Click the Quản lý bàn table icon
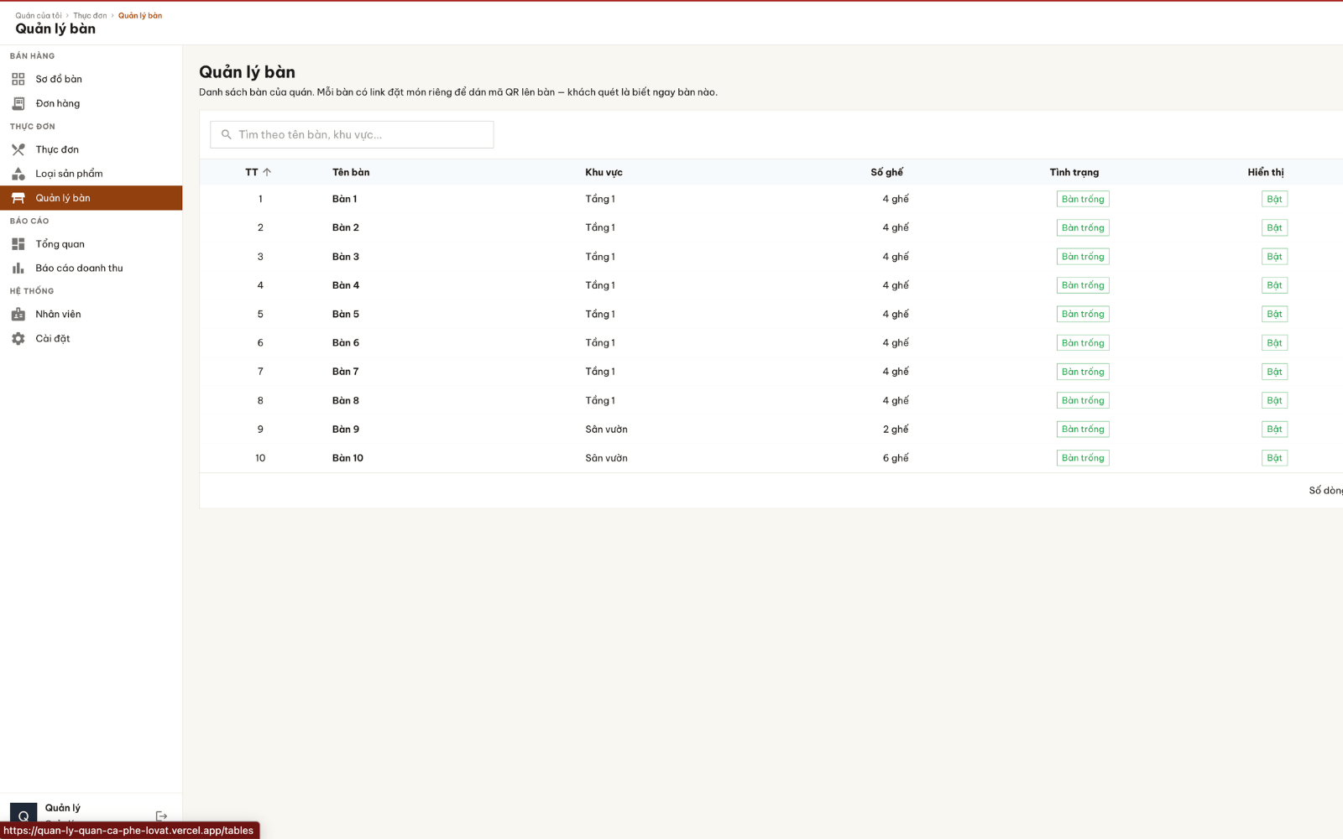Screen dimensions: 1343x839 coord(18,198)
